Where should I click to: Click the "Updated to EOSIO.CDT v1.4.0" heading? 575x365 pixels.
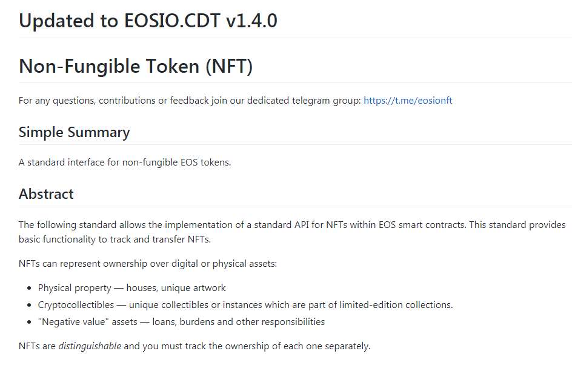(148, 21)
